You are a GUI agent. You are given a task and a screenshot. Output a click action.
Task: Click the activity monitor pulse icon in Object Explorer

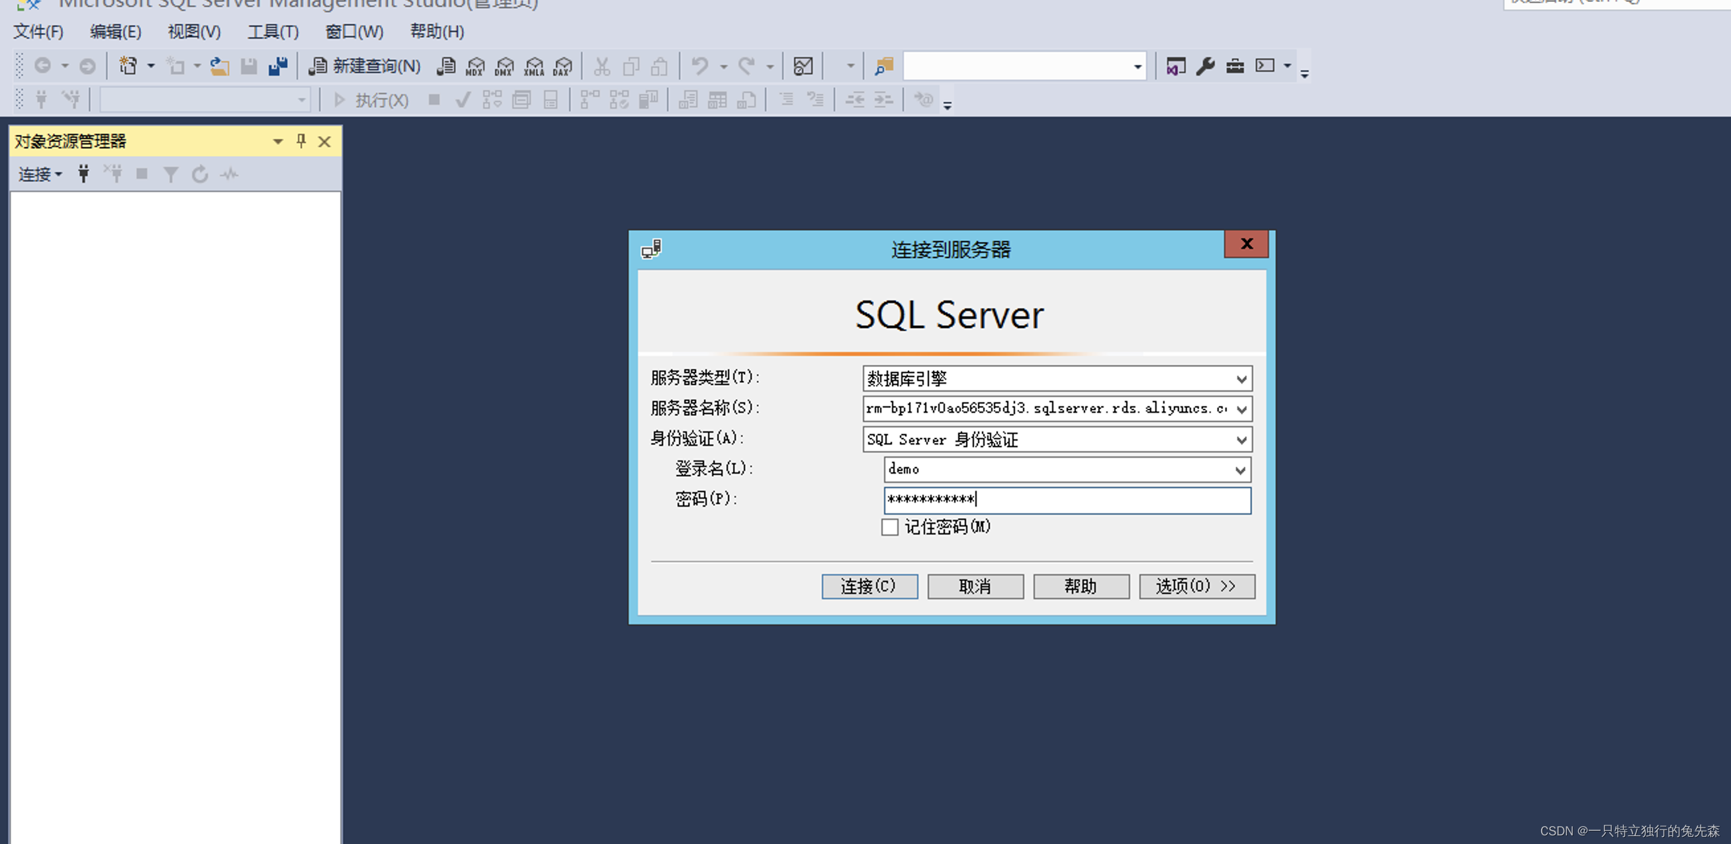tap(229, 174)
